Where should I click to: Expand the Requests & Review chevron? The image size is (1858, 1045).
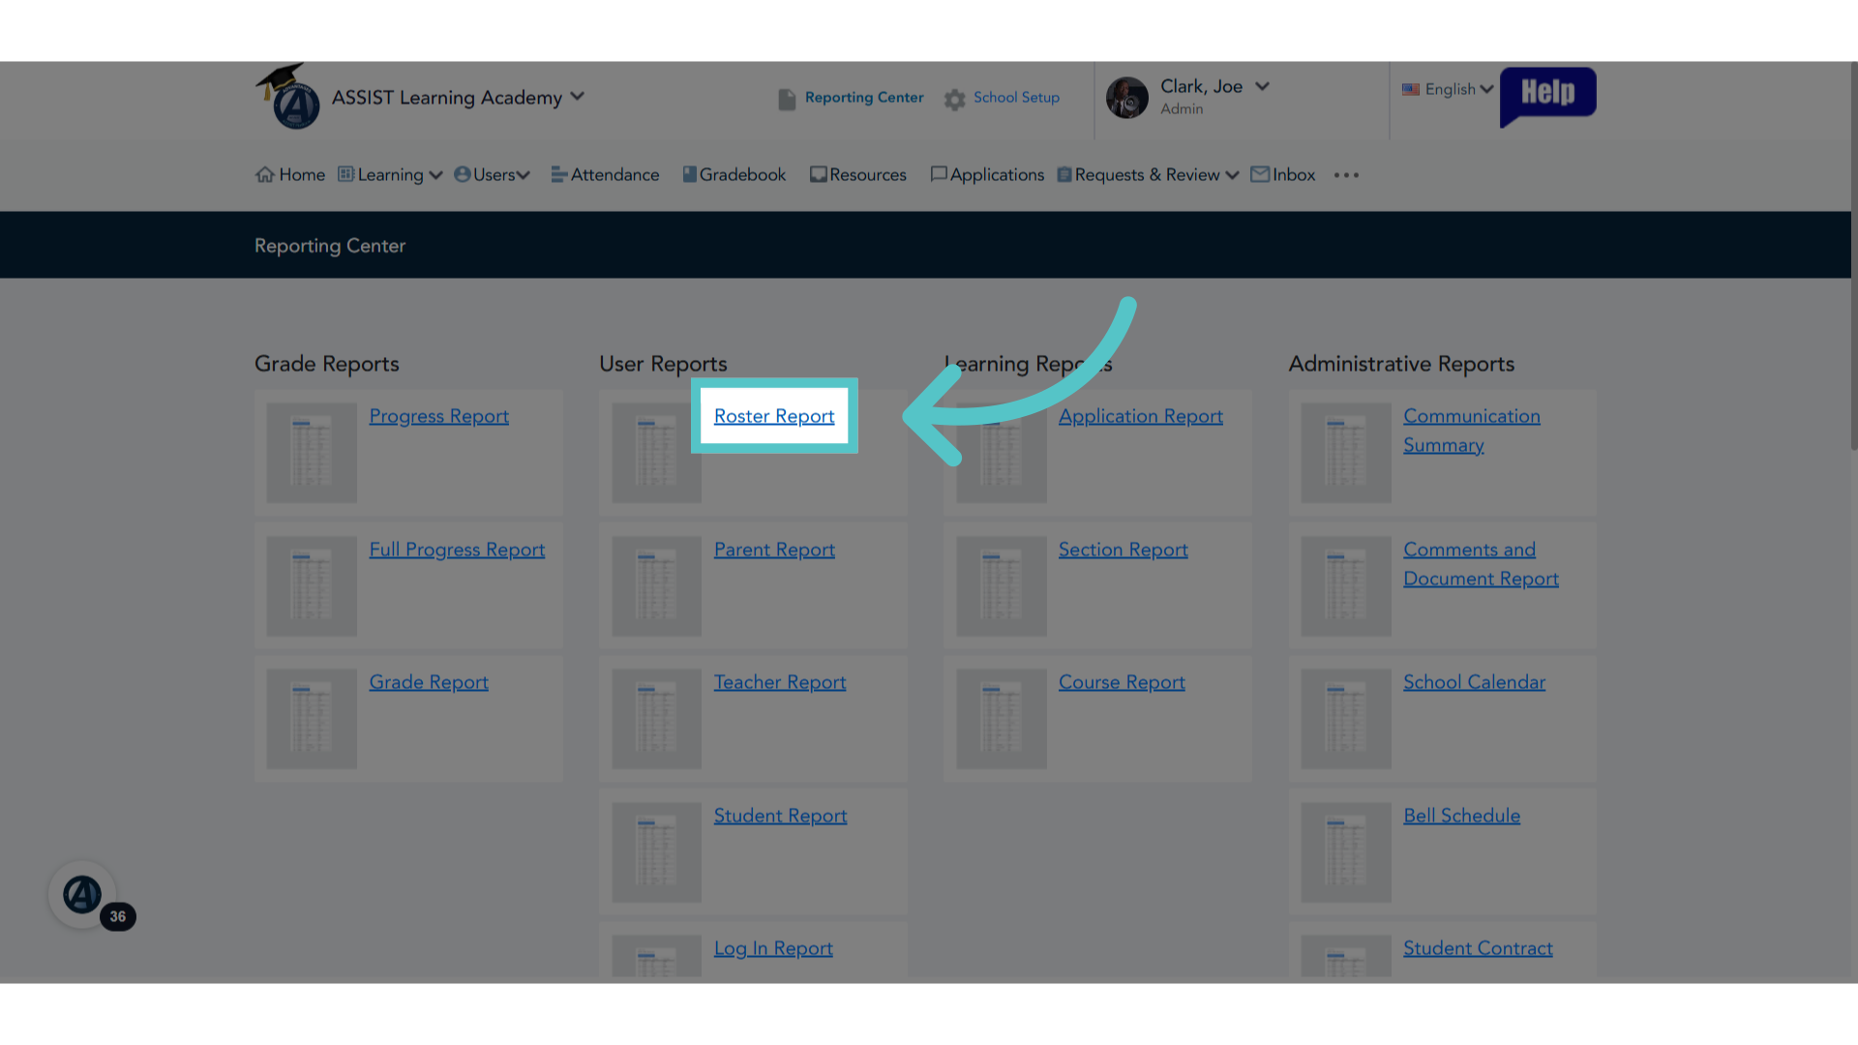[1232, 175]
